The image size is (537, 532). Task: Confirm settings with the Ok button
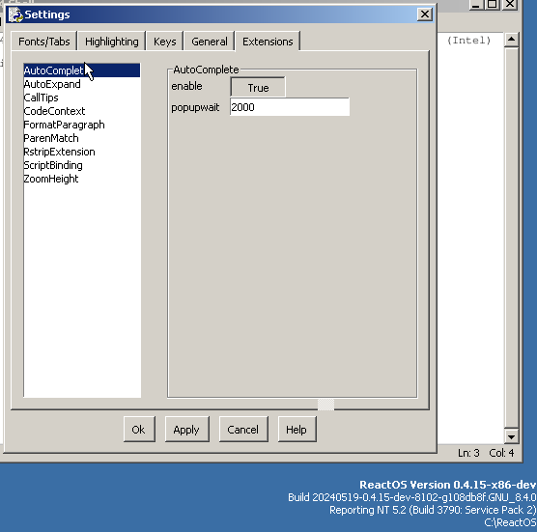pos(139,430)
